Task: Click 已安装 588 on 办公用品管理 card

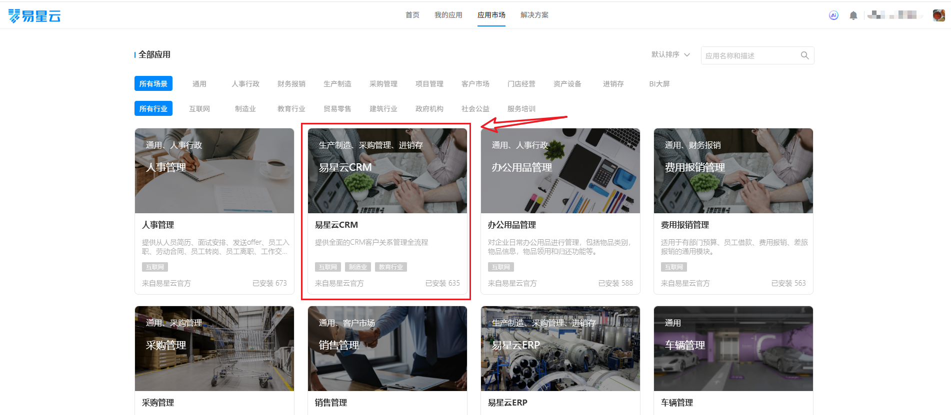Action: (x=615, y=283)
